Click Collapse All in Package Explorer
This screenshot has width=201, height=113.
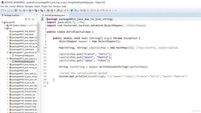(26, 19)
